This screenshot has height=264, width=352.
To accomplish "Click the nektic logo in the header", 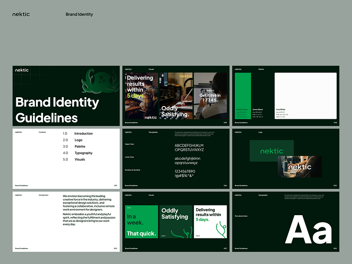I will 21,14.
